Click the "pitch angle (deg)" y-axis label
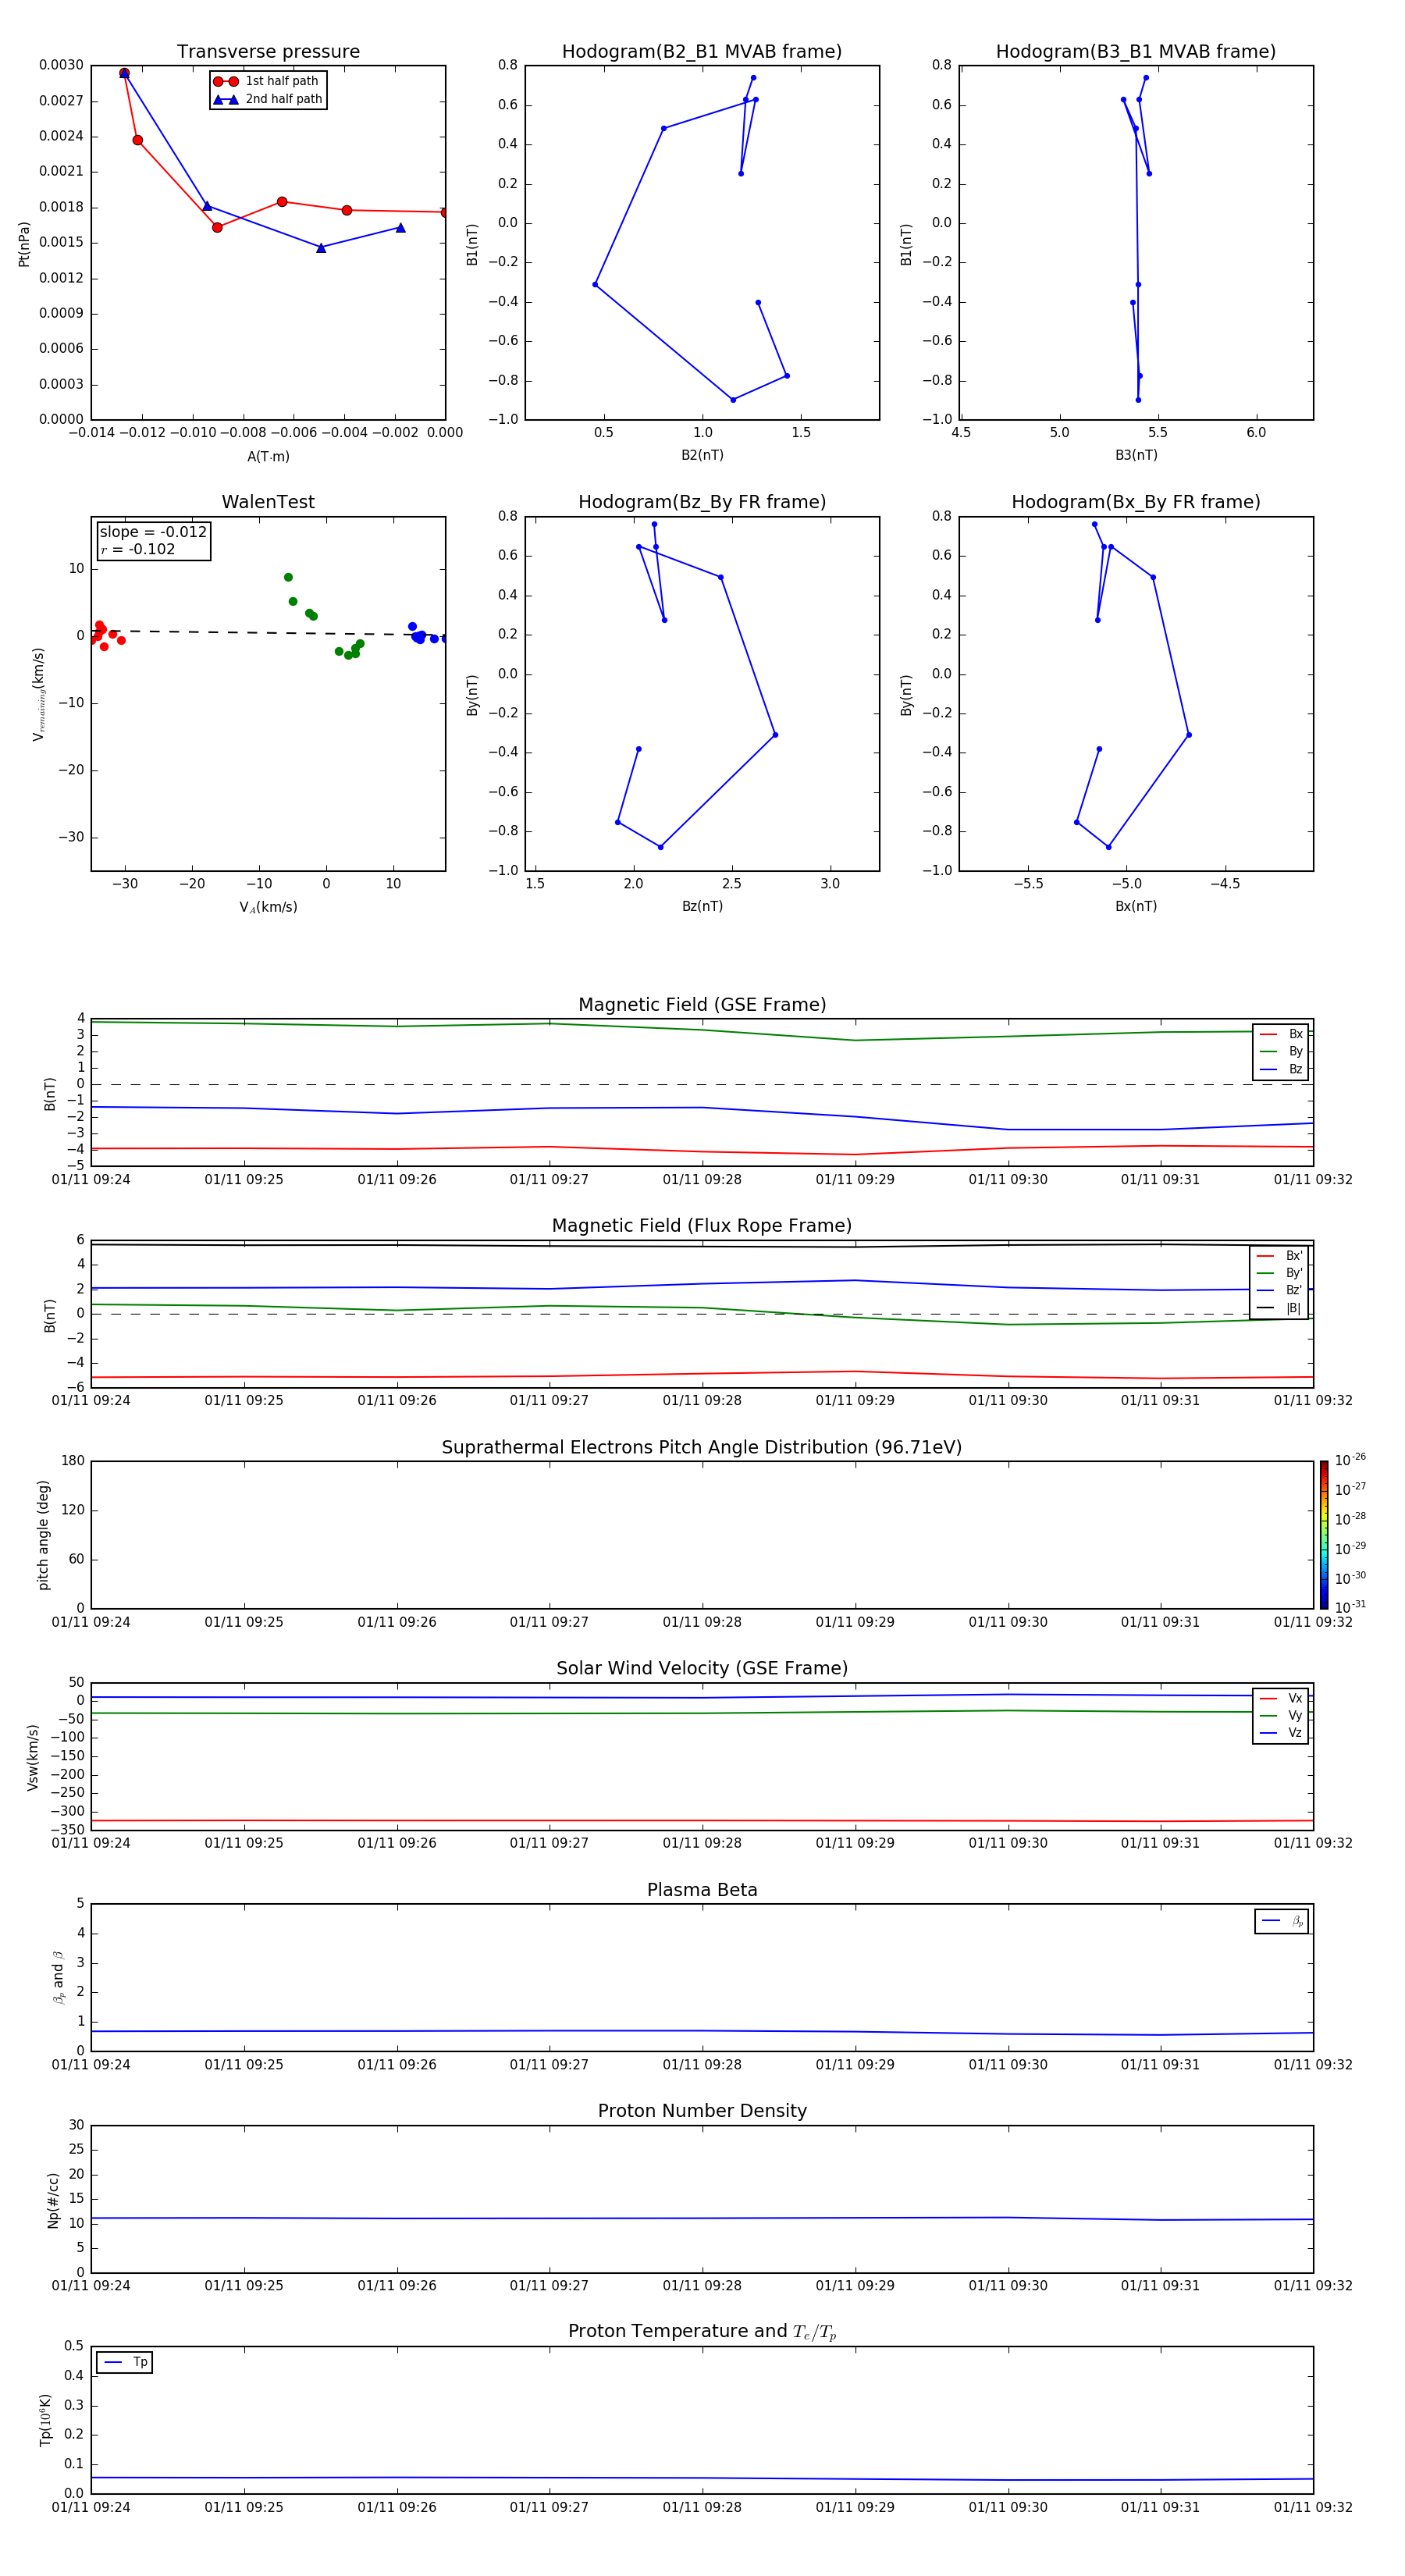This screenshot has height=2576, width=1405. coord(43,1535)
